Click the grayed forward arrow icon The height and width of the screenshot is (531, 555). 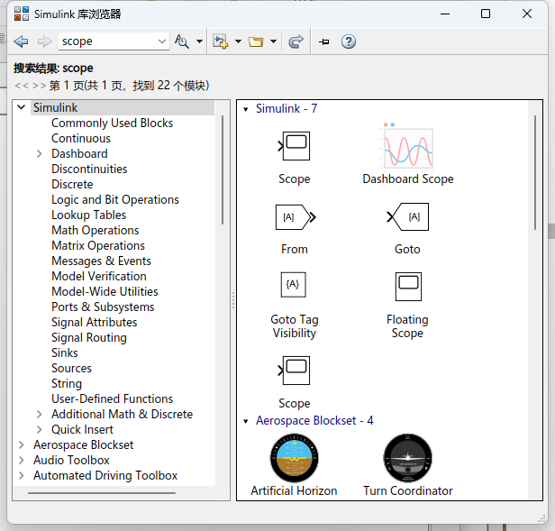(44, 41)
